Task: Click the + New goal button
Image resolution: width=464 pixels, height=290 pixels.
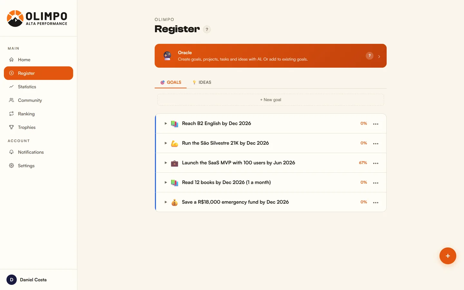Action: click(x=271, y=100)
